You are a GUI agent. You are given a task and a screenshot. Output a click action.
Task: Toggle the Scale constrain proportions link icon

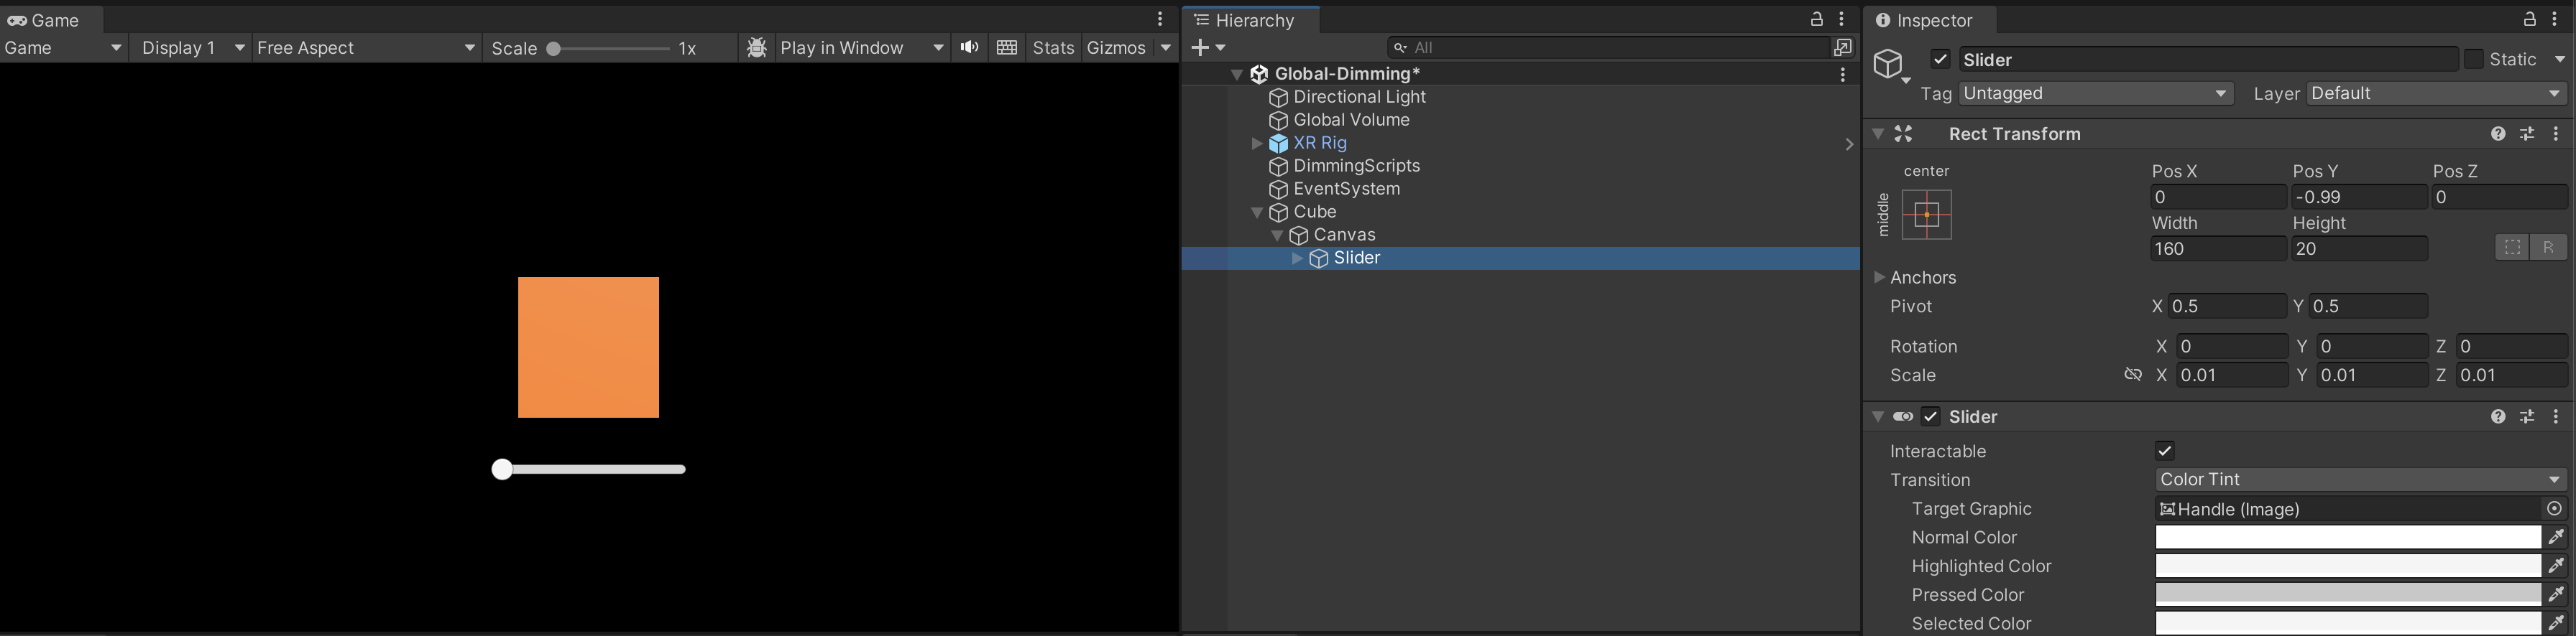click(2132, 375)
